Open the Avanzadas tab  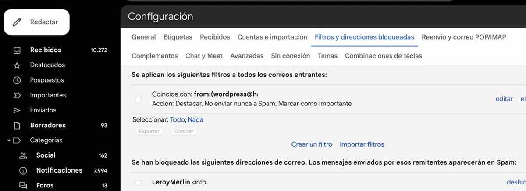click(247, 56)
